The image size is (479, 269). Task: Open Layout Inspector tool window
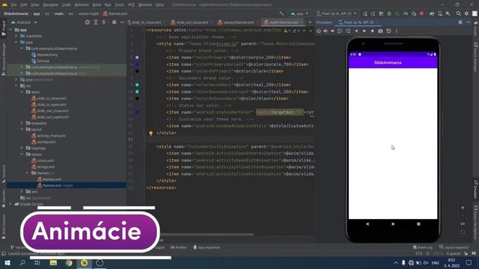454,247
